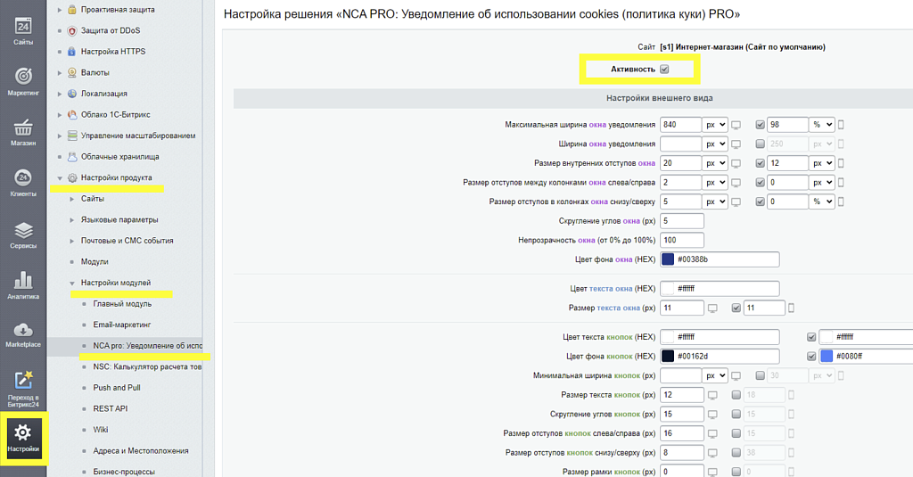The image size is (913, 477).
Task: Open Аналитика chart icon
Action: coord(23,284)
